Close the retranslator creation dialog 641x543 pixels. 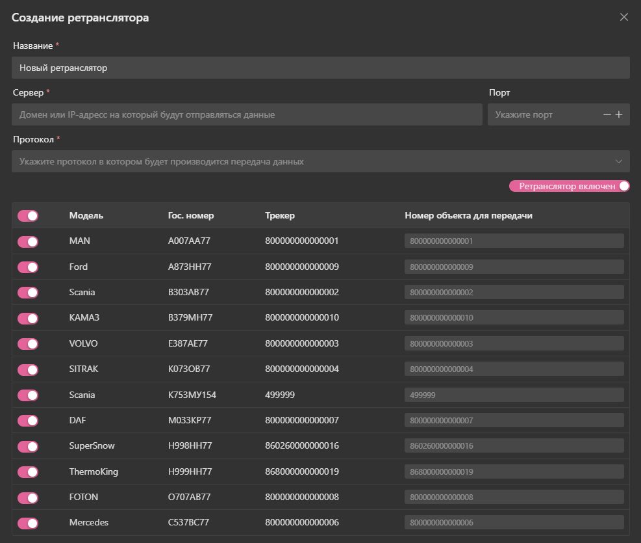pyautogui.click(x=623, y=18)
